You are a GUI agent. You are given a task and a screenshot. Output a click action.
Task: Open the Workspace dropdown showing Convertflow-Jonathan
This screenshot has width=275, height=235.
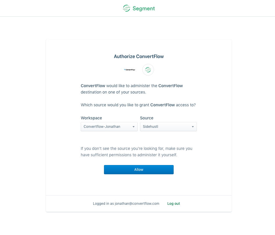coord(109,127)
